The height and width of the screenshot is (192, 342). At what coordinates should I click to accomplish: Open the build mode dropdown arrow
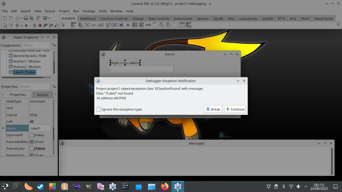pyautogui.click(x=22, y=25)
